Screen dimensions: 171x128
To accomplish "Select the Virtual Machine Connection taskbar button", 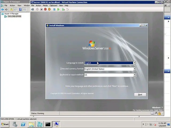I will click(56, 124).
